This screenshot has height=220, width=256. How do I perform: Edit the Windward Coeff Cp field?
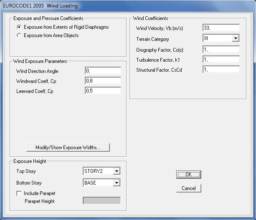(103, 81)
